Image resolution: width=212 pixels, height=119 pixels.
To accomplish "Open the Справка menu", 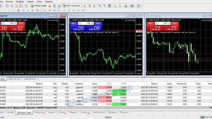I will tap(49, 1).
